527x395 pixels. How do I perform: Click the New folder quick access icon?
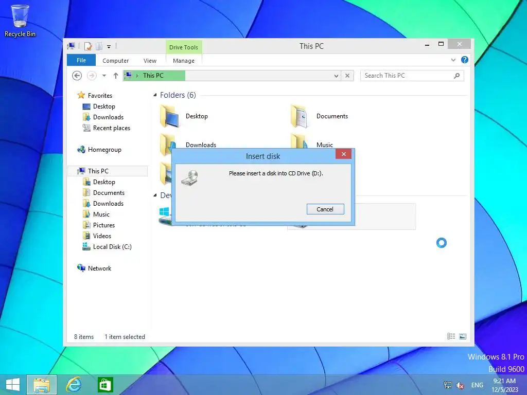tap(99, 46)
